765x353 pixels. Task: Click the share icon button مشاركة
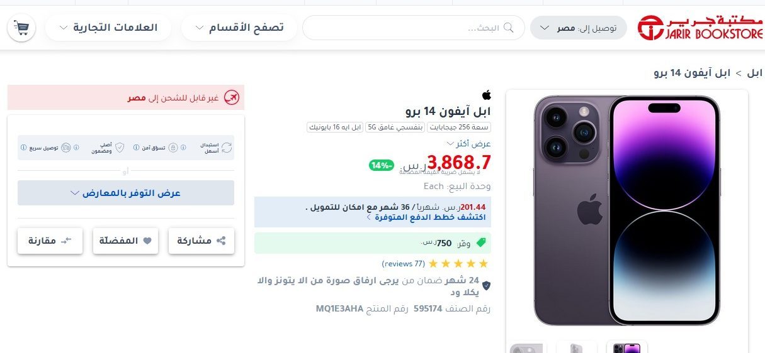pos(201,241)
